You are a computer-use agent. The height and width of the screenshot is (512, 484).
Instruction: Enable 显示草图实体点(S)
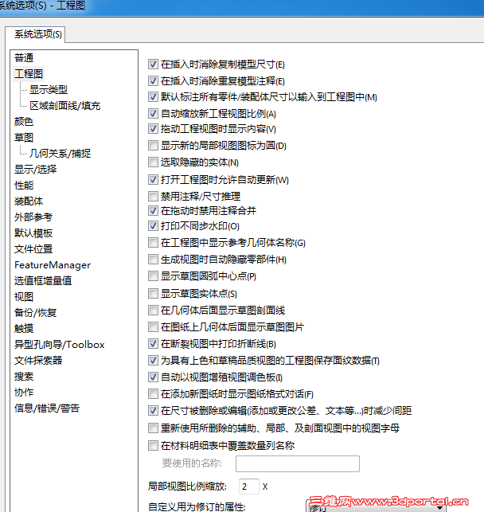point(153,294)
